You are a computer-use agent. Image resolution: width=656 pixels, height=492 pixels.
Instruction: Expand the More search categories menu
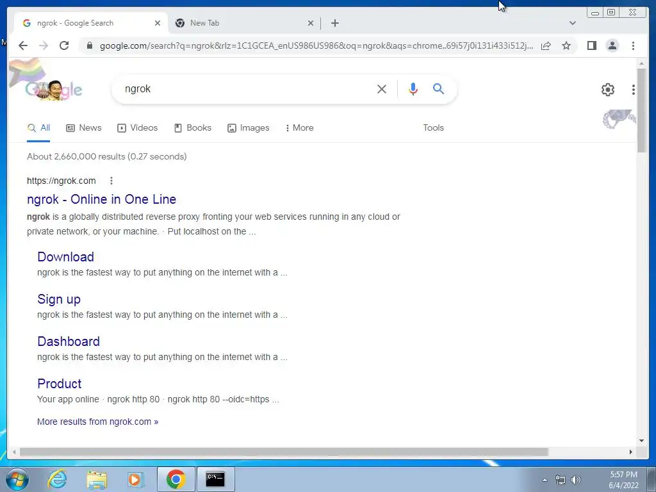[299, 128]
